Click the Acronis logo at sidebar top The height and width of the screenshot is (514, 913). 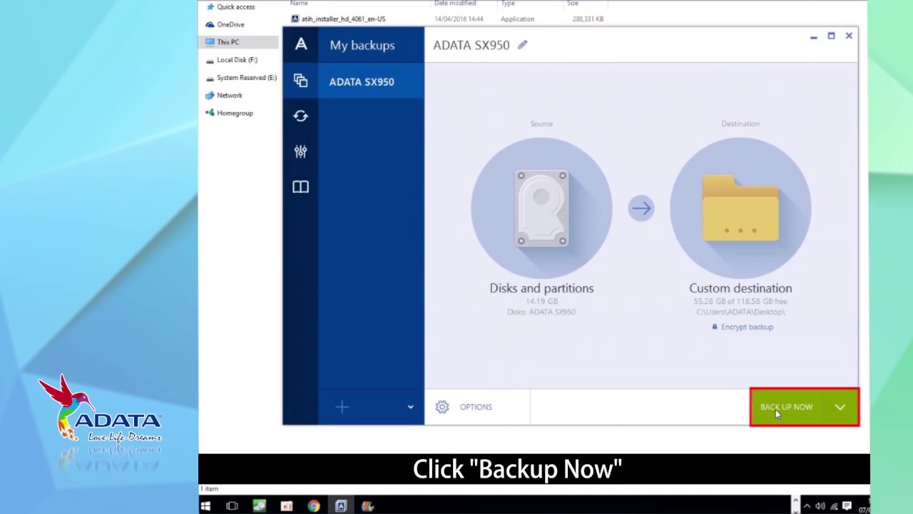click(x=300, y=44)
